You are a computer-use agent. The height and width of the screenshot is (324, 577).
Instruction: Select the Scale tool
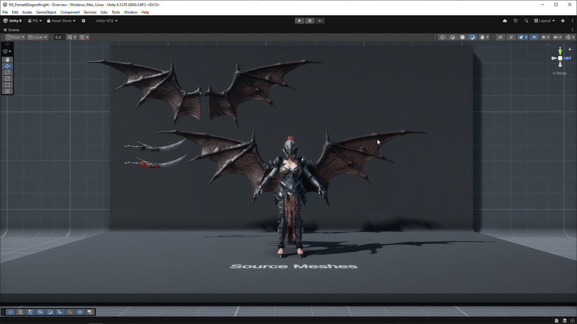(7, 79)
